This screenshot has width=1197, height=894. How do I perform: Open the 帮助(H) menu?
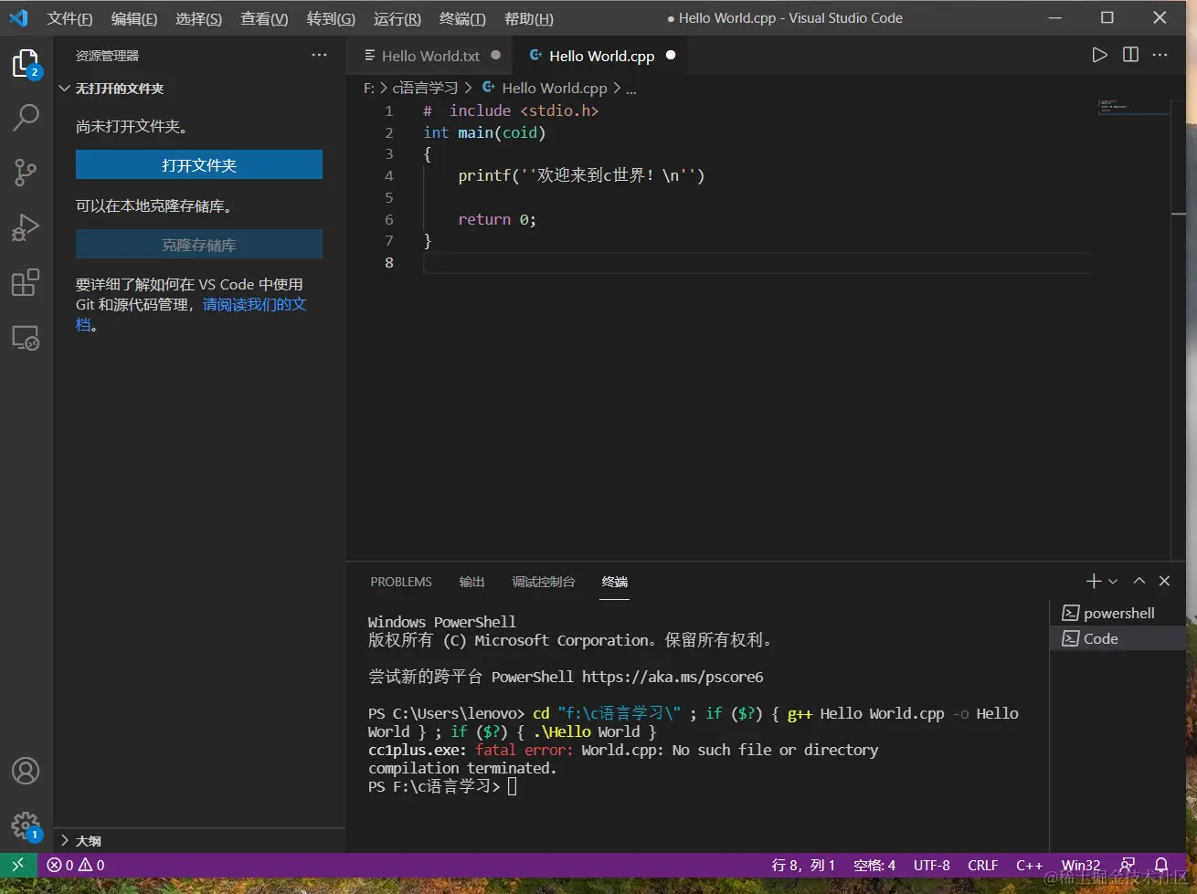click(529, 18)
